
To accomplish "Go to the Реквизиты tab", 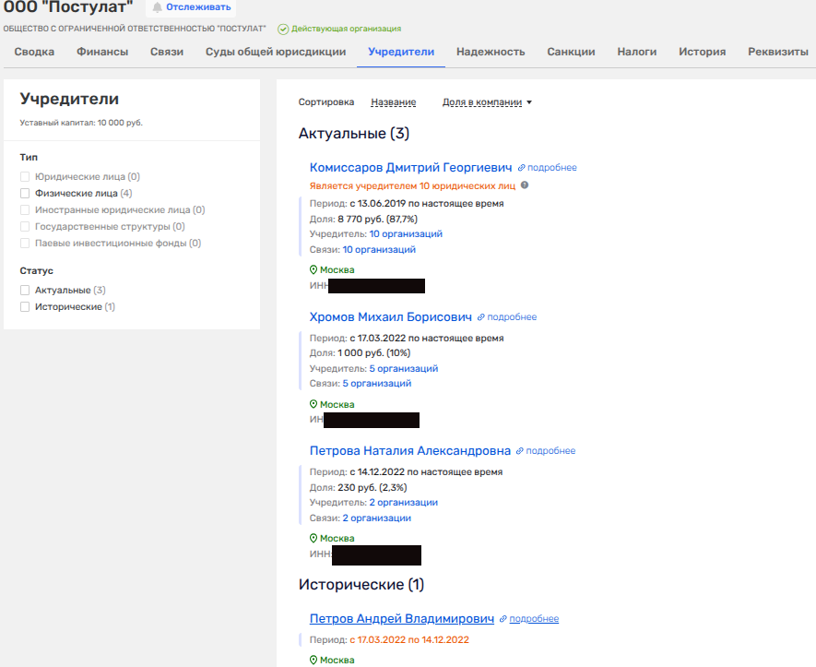I will click(778, 52).
